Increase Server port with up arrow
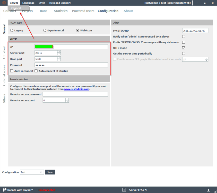 59,52
